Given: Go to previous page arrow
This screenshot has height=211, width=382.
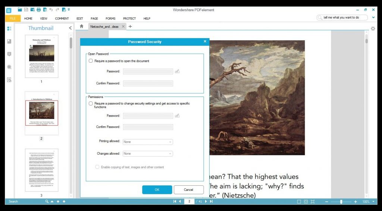Looking at the screenshot, I should (x=180, y=202).
